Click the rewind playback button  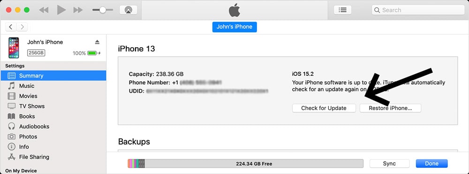44,10
